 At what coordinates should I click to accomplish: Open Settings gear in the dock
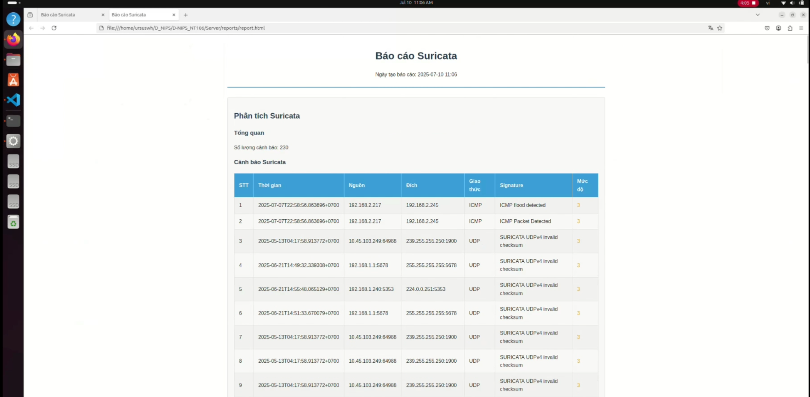coord(13,141)
